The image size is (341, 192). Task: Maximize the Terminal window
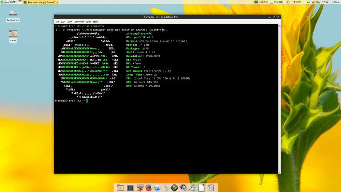click(274, 17)
